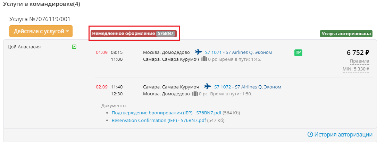Open the 'Действия с услугой' dropdown

(41, 31)
